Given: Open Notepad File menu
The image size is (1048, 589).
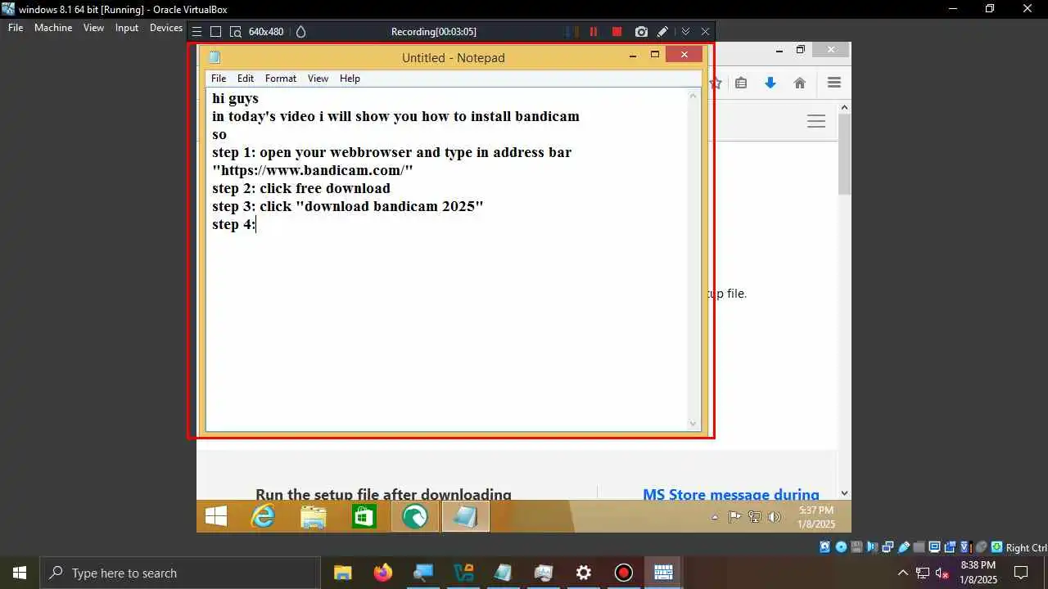Looking at the screenshot, I should point(219,79).
